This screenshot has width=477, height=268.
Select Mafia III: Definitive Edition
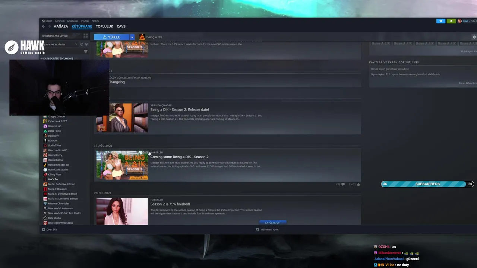[63, 199]
